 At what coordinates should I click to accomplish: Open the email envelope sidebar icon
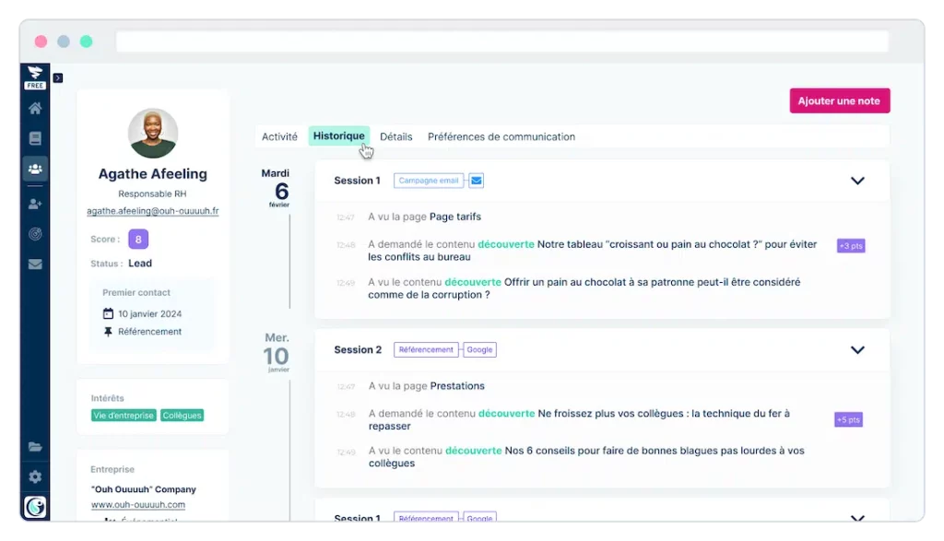tap(35, 265)
